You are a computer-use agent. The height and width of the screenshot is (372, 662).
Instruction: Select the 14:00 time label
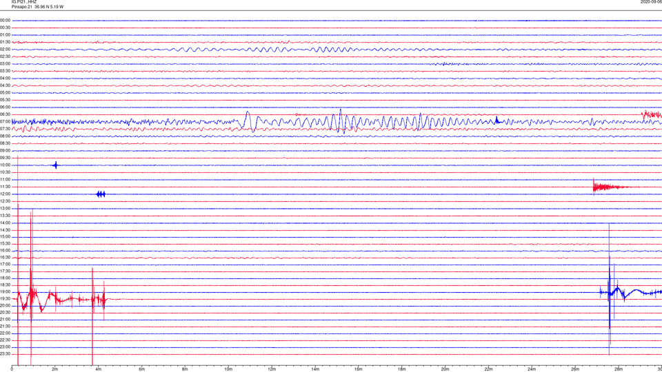coord(5,223)
